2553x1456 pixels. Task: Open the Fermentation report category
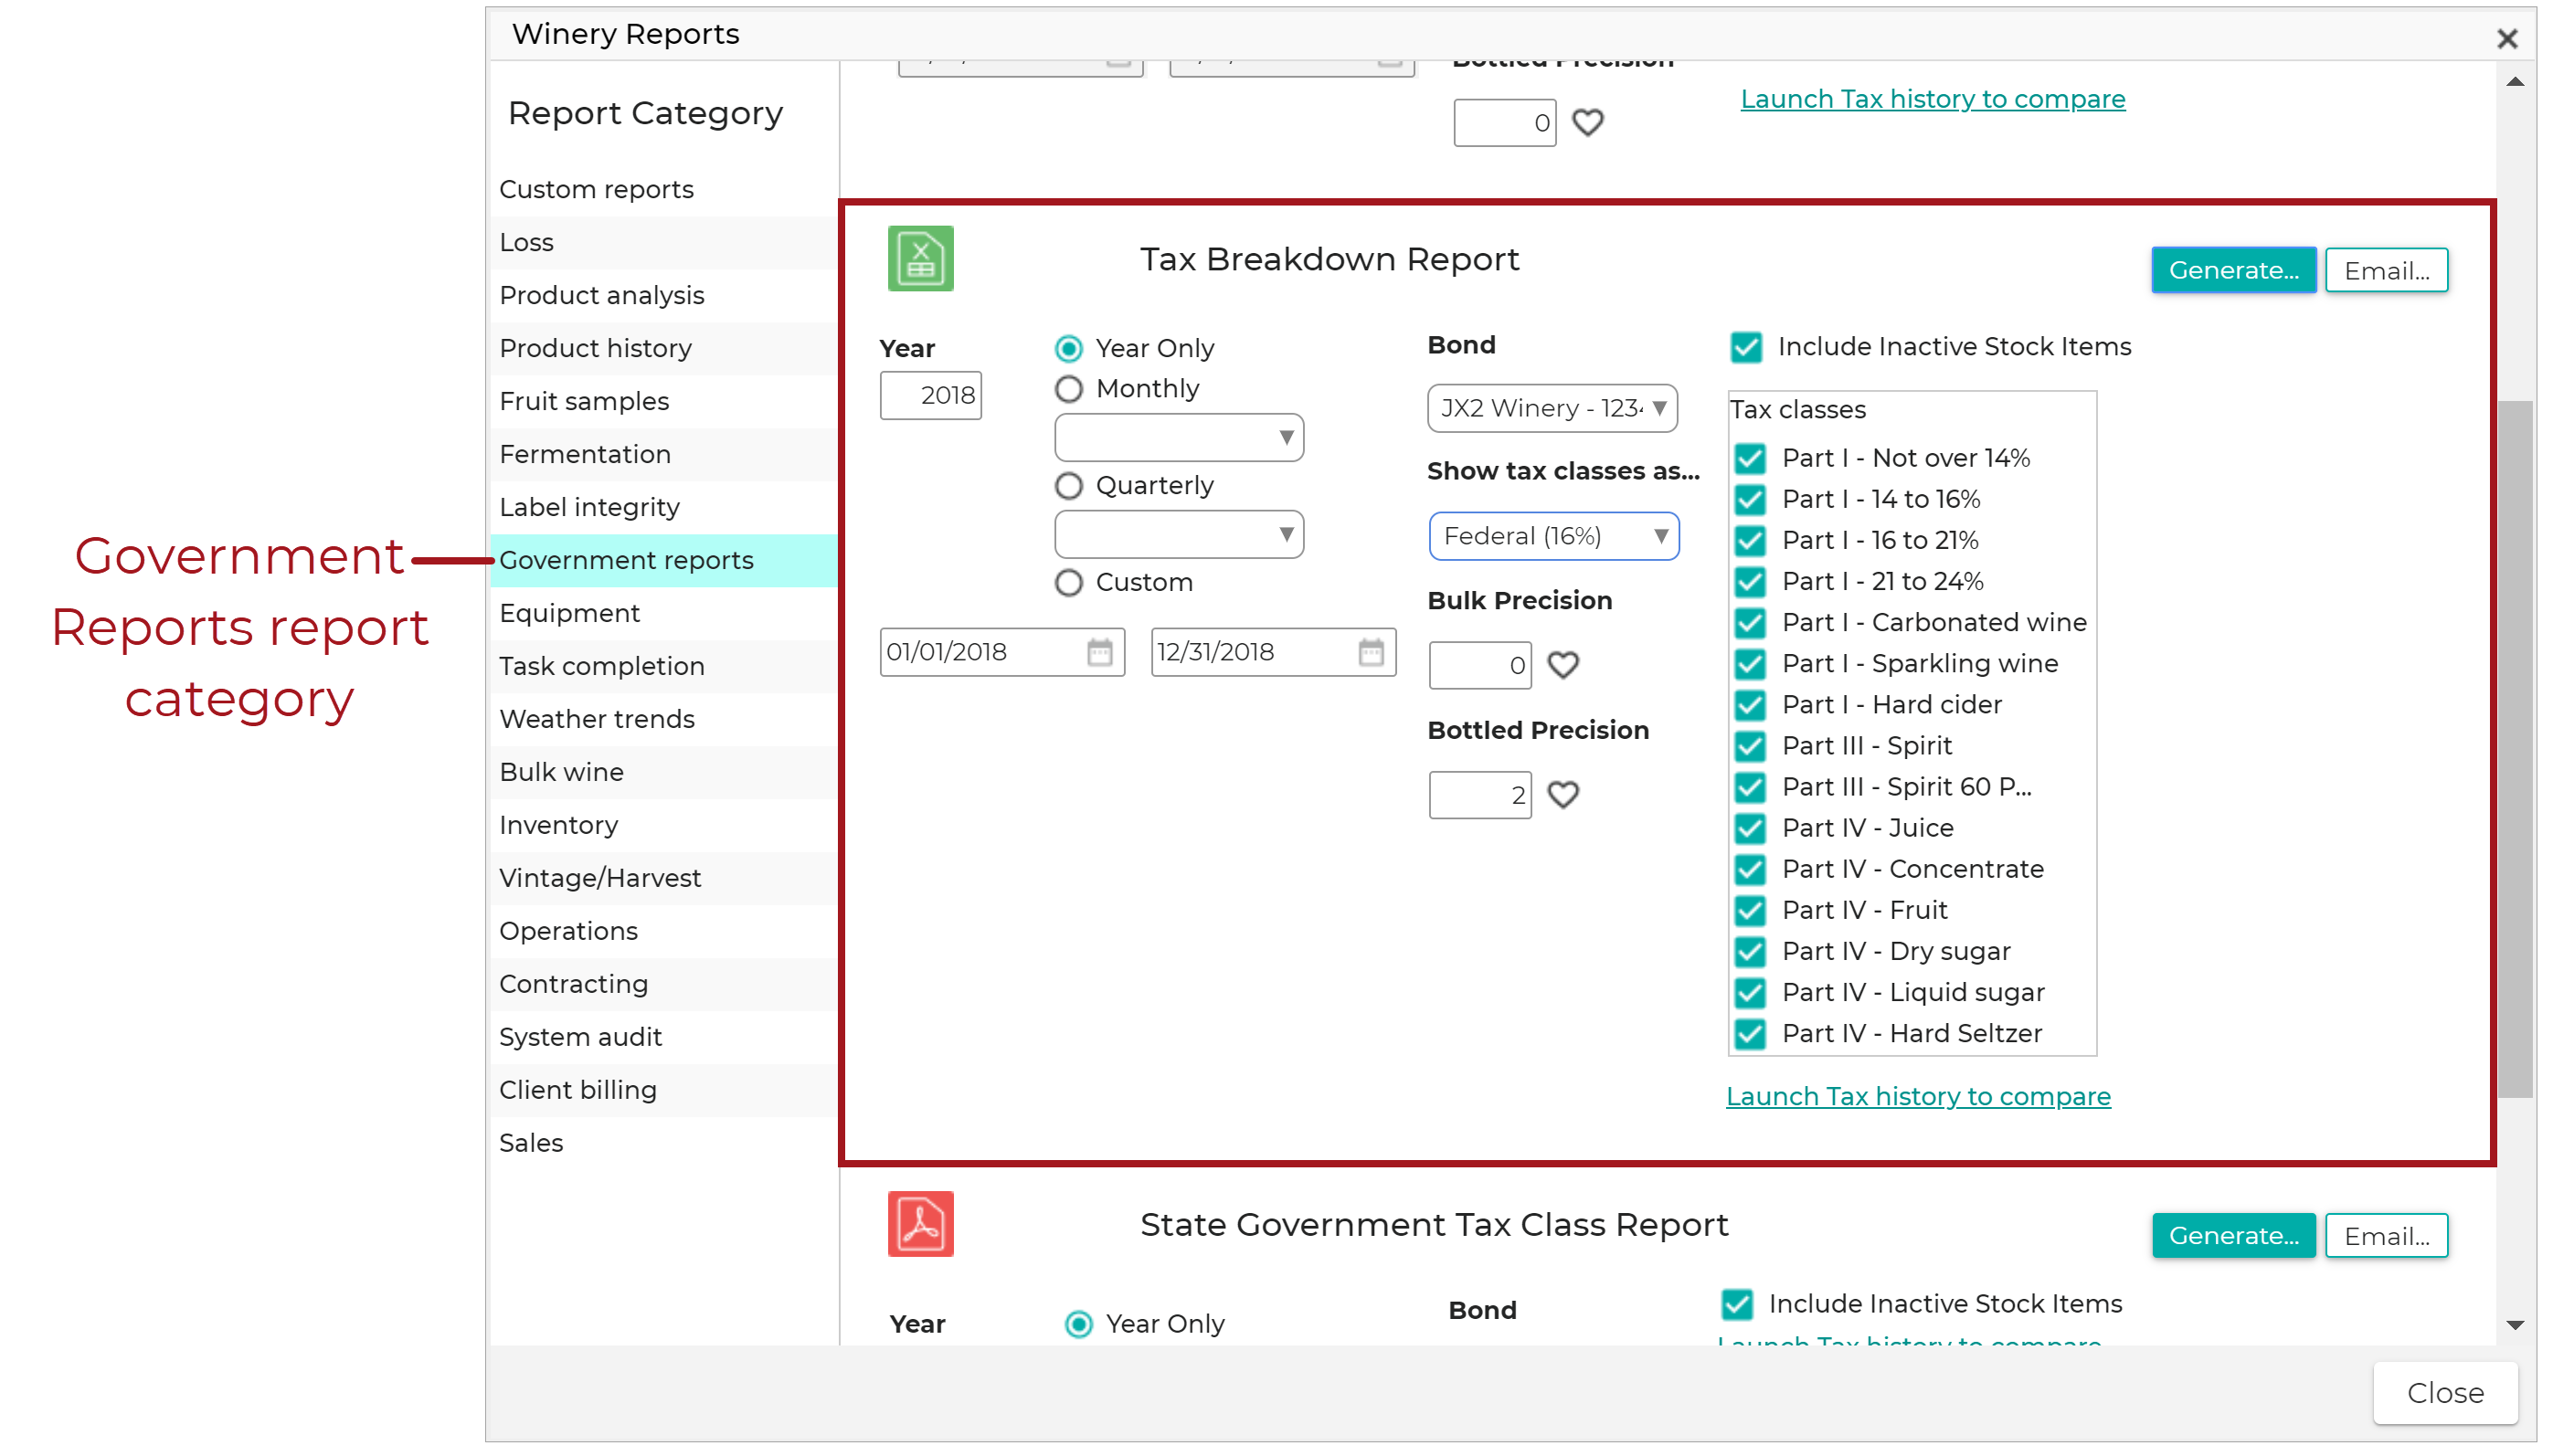[663, 455]
